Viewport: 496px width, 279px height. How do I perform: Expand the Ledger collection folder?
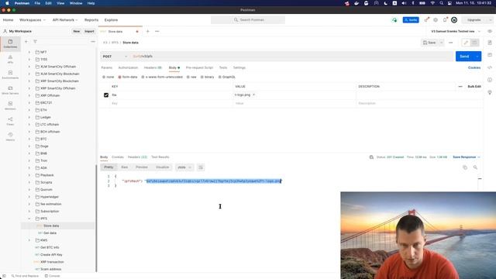pyautogui.click(x=29, y=117)
